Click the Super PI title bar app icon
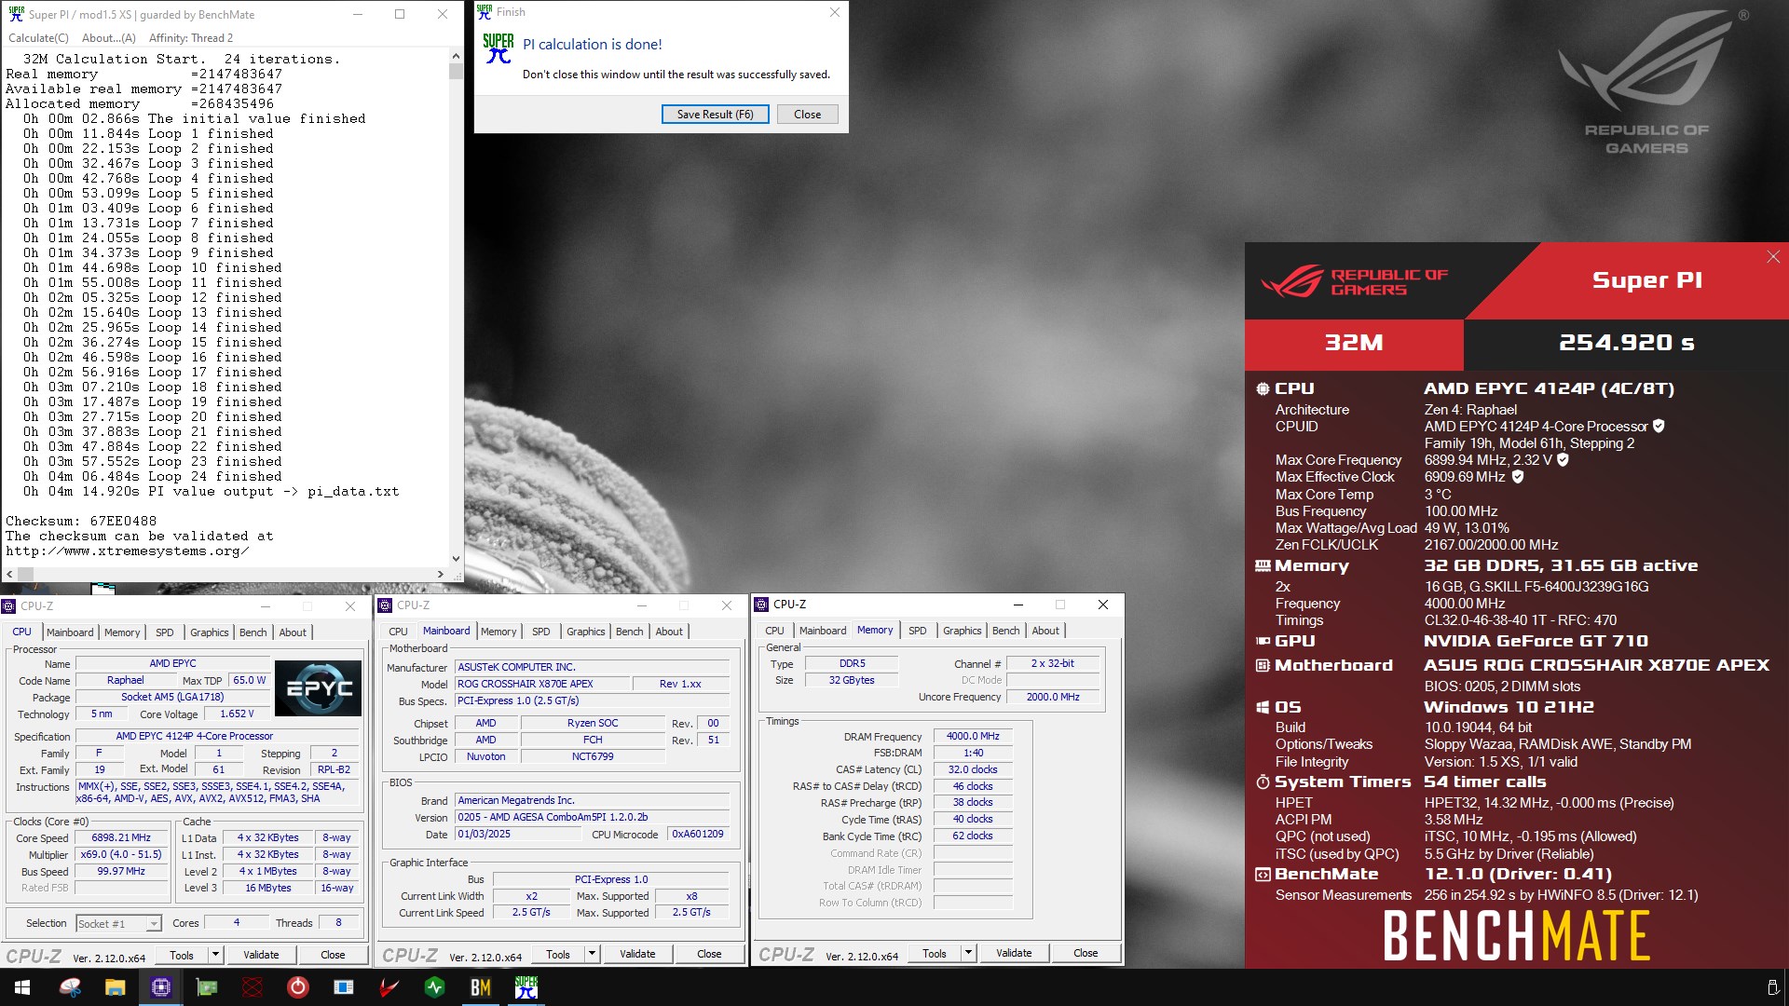1789x1006 pixels. (x=16, y=14)
